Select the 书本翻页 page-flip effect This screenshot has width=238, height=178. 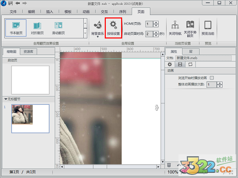[x=16, y=28]
